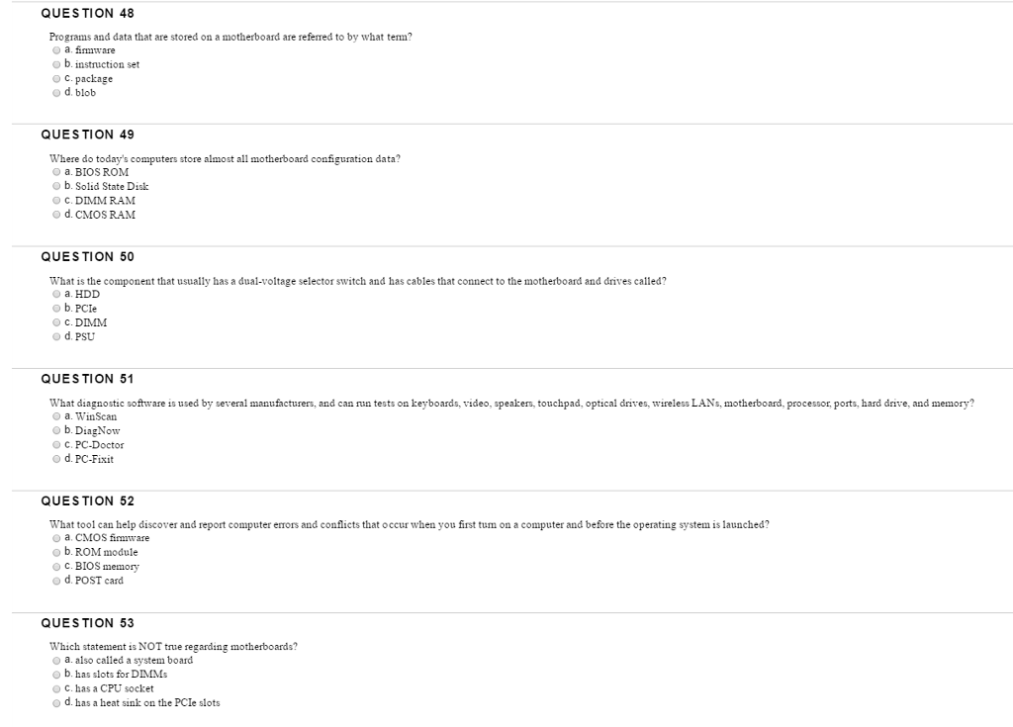This screenshot has height=727, width=1013.
Task: Choose a. also called a system board option
Action: coord(57,661)
